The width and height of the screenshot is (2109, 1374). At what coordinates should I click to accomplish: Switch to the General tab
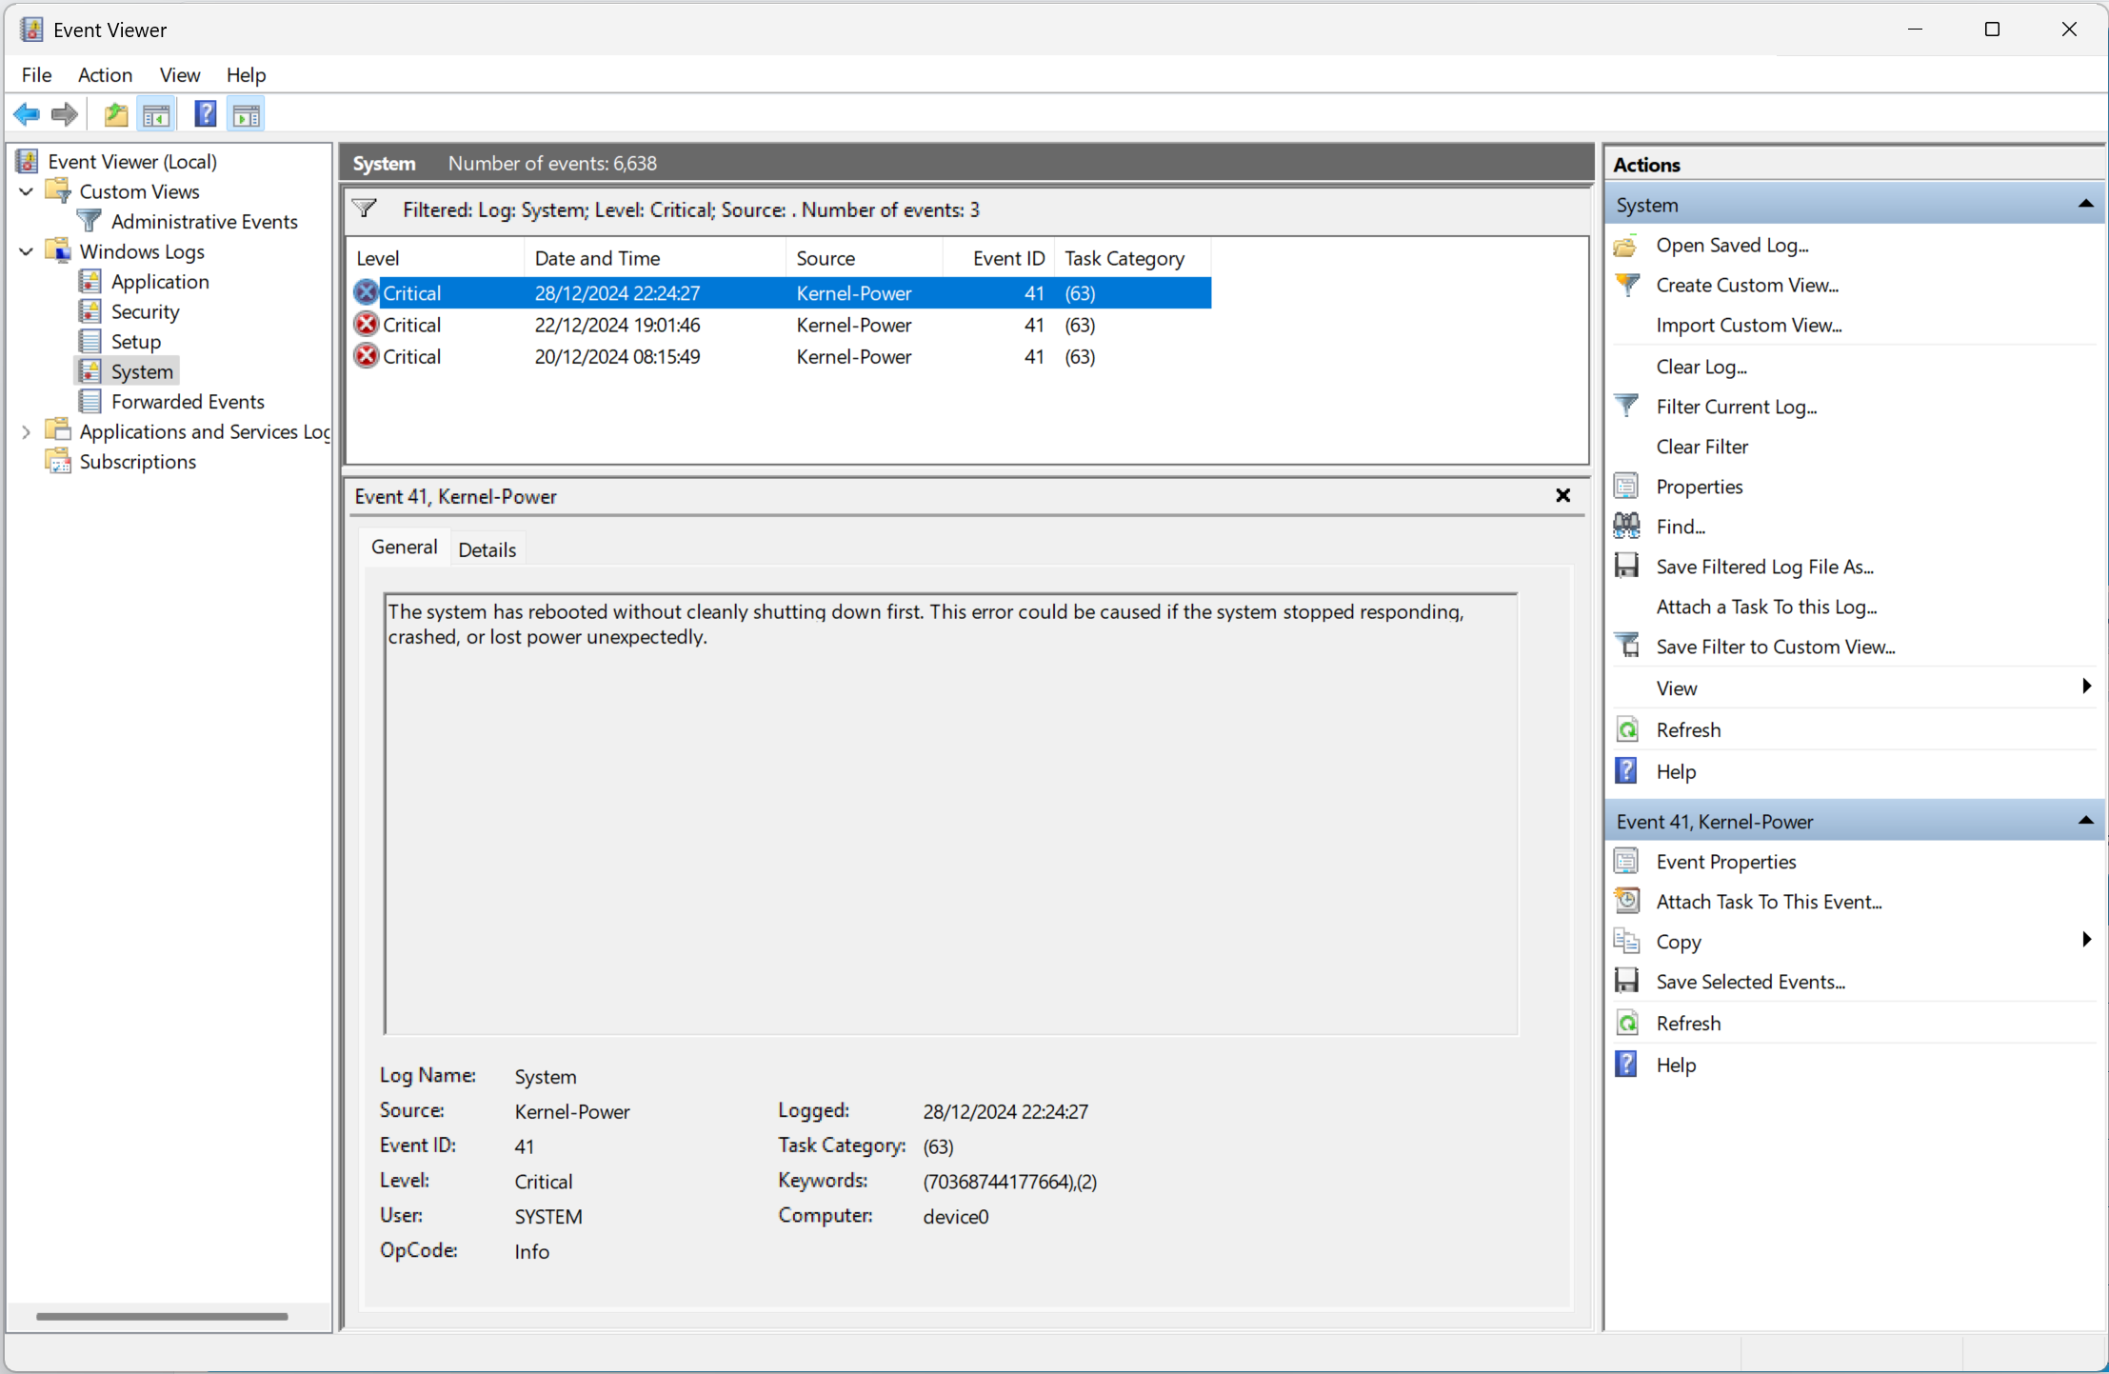coord(405,548)
